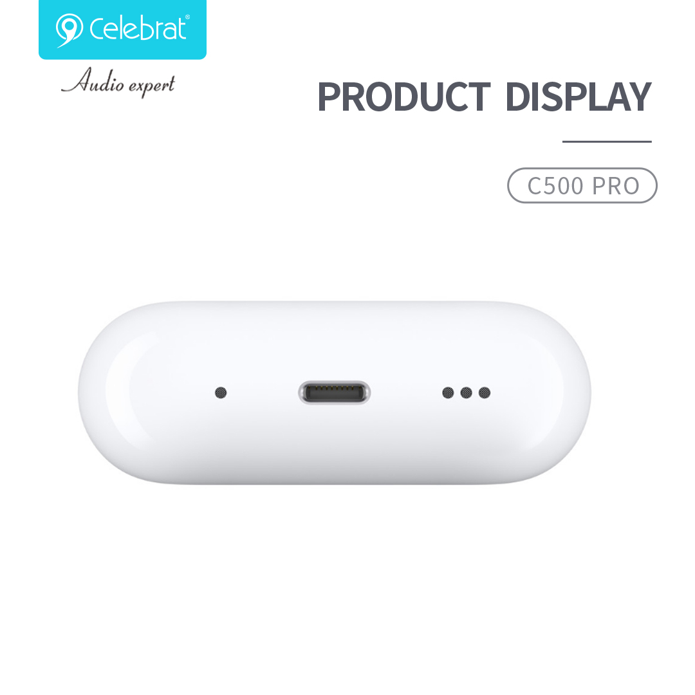The height and width of the screenshot is (695, 695).
Task: Click the word PRODUCT in heading
Action: pos(403,97)
